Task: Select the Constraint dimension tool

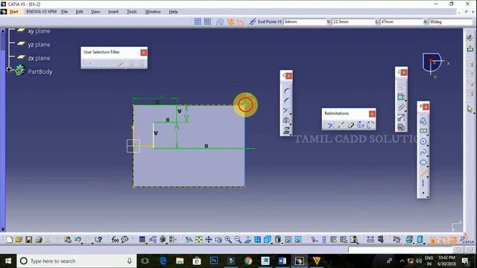Action: tap(401, 98)
